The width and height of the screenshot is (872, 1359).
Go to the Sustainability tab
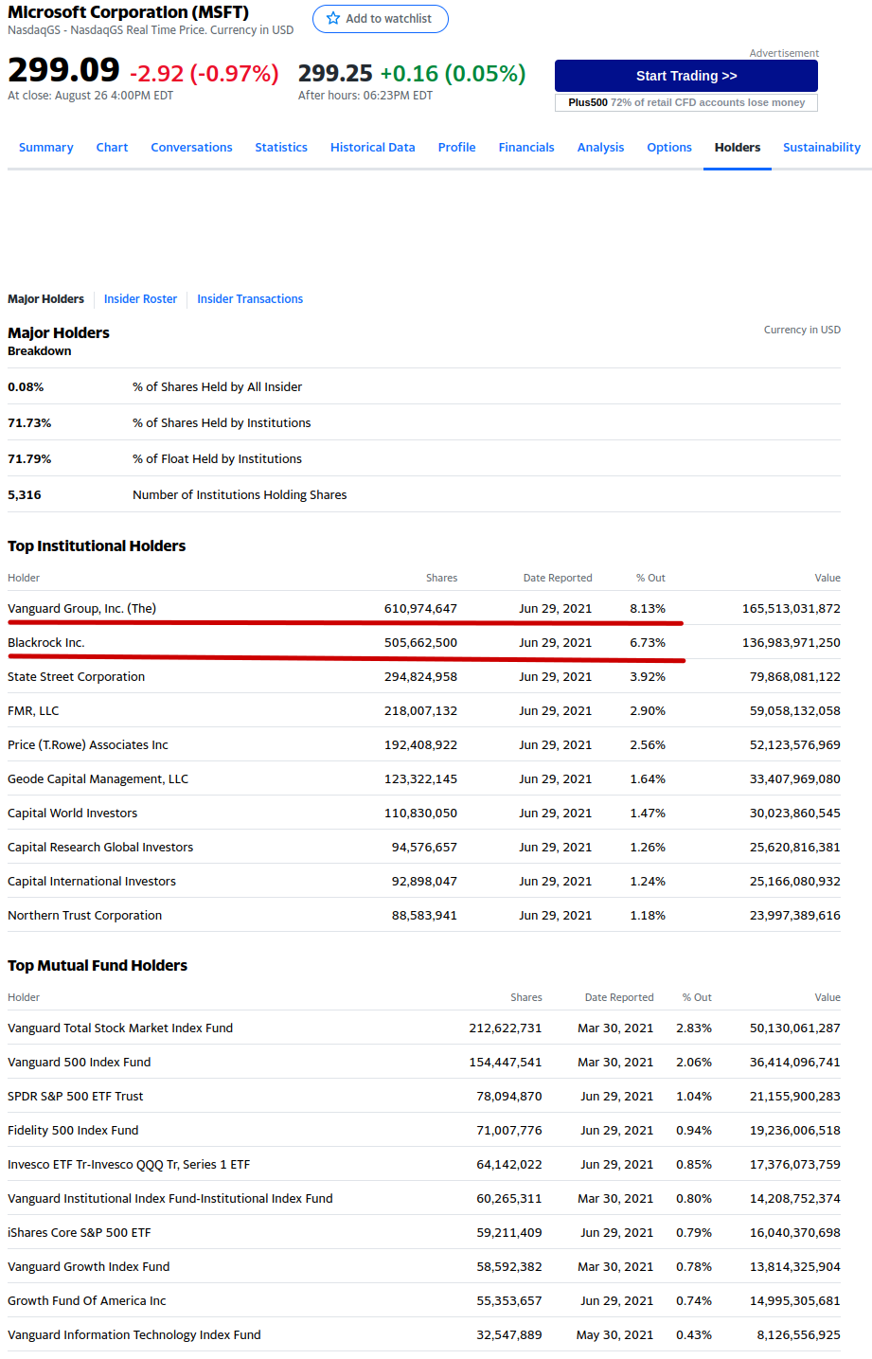pos(821,148)
